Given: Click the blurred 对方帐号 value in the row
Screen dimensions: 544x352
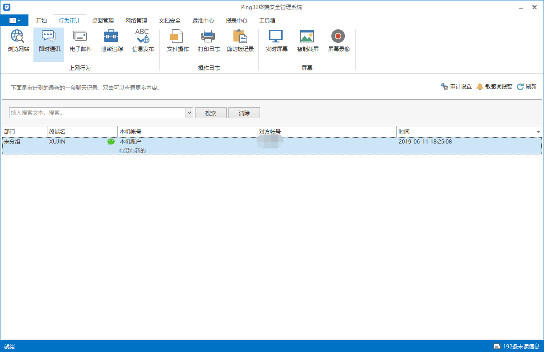Looking at the screenshot, I should click(270, 142).
